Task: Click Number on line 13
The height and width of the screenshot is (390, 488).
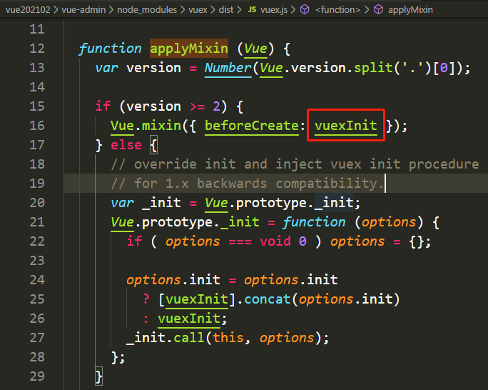Action: coord(228,68)
